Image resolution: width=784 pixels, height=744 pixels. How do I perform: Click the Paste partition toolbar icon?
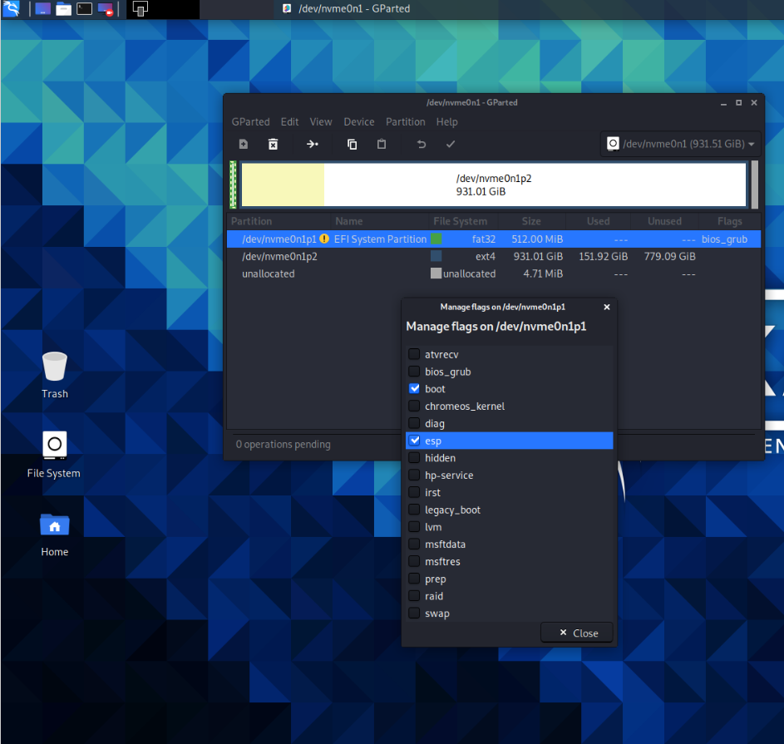coord(382,144)
